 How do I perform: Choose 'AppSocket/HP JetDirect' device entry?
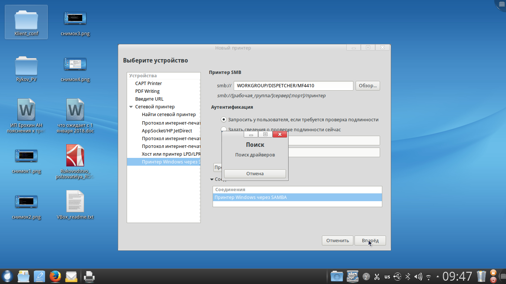click(x=167, y=131)
